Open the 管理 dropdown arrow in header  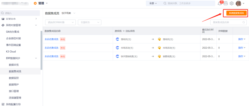click(47, 3)
